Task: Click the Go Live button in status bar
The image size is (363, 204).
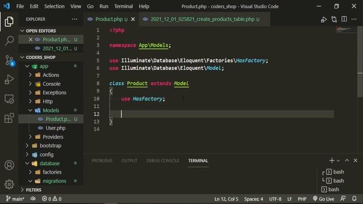Action: pyautogui.click(x=323, y=199)
